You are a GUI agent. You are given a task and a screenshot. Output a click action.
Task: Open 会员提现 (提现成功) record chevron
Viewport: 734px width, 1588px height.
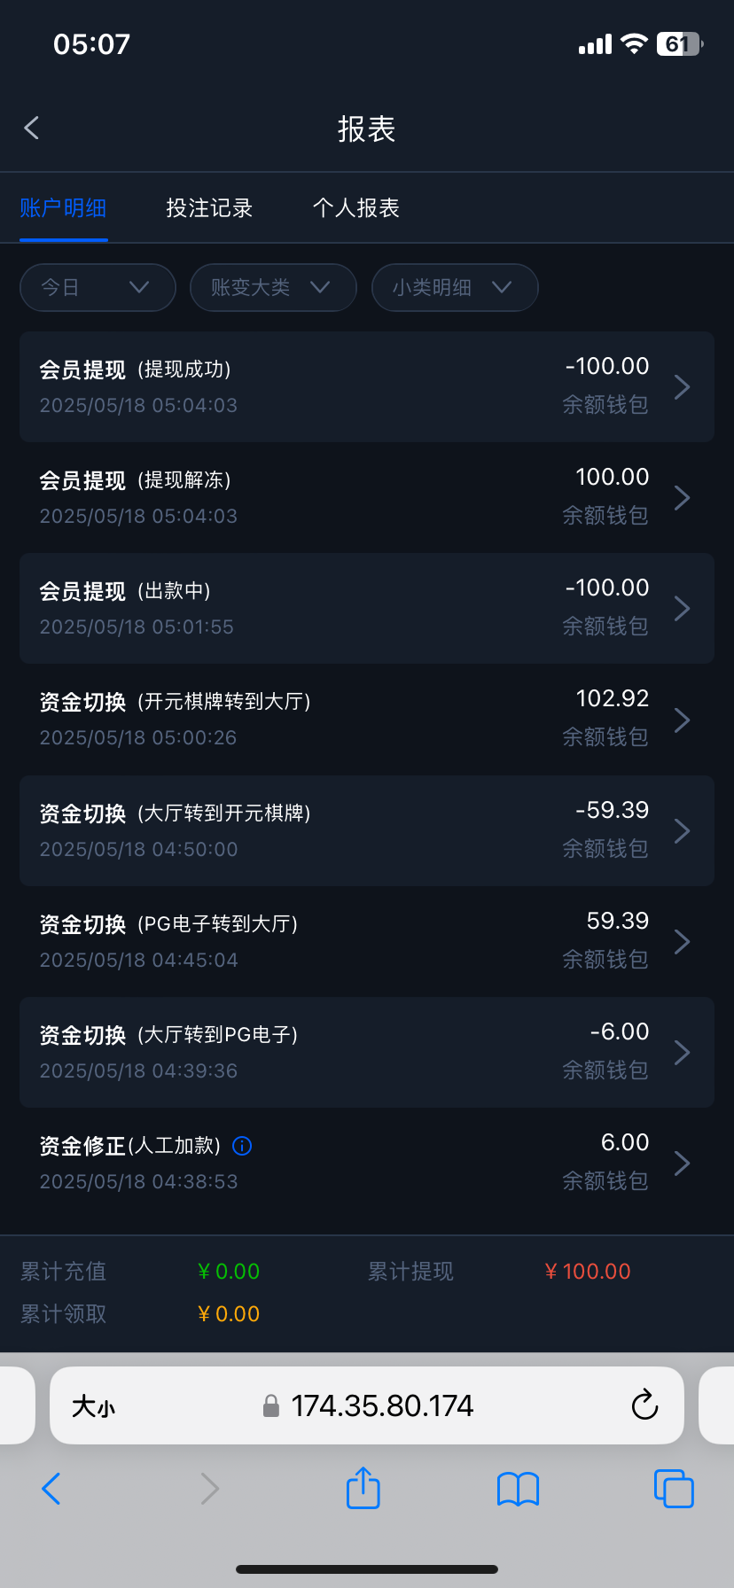682,387
